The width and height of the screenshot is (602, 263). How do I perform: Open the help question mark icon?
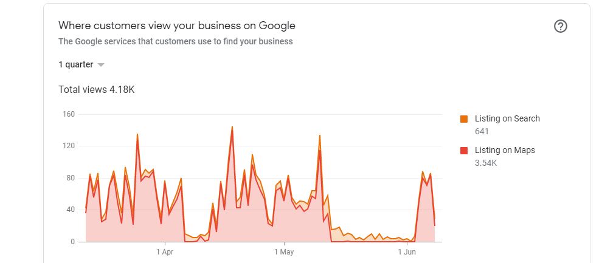[x=561, y=27]
